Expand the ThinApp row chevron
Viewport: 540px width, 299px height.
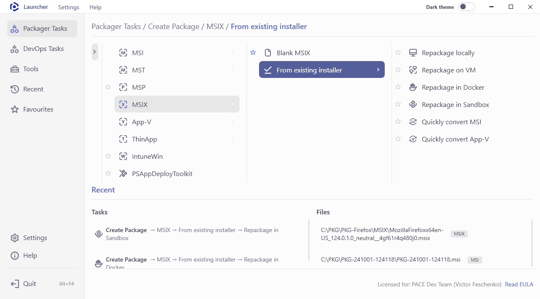(233, 139)
